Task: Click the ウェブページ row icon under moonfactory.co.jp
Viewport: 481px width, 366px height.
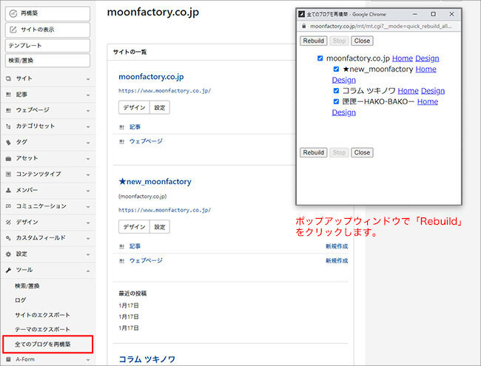Action: coord(122,142)
